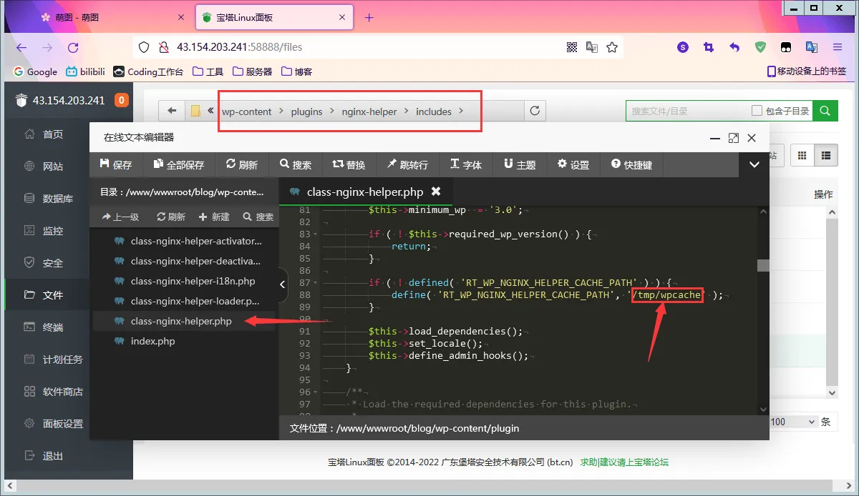The height and width of the screenshot is (496, 859).
Task: Click the Refresh (刷新) editor toolbar button
Action: 241,164
